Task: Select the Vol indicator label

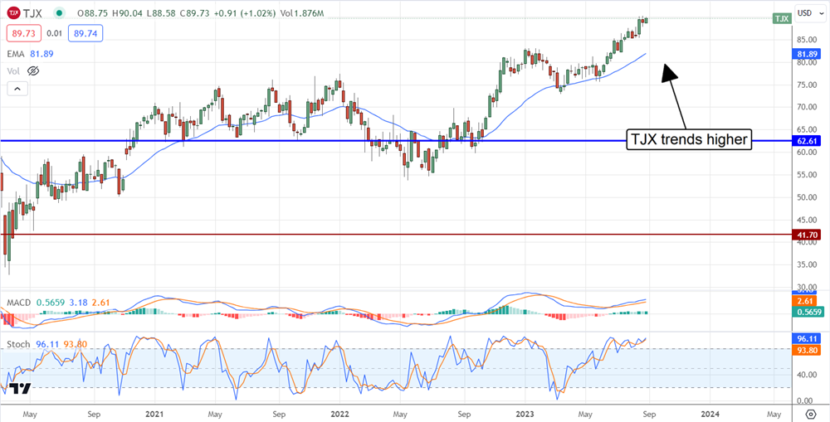Action: click(x=14, y=70)
